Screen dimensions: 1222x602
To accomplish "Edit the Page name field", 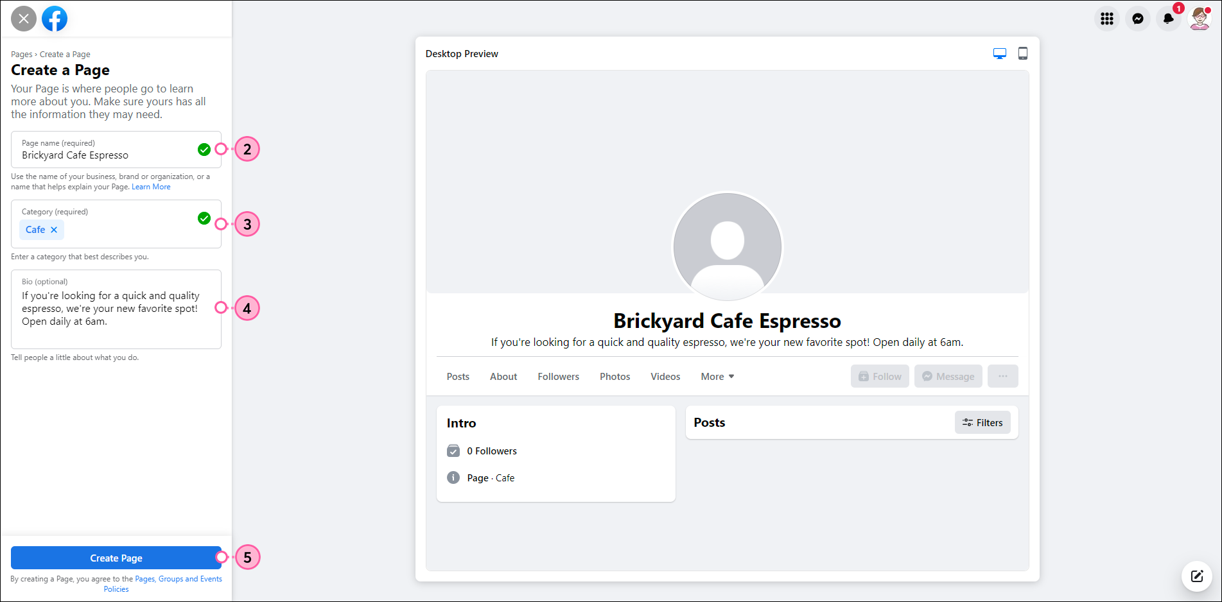I will pyautogui.click(x=116, y=150).
